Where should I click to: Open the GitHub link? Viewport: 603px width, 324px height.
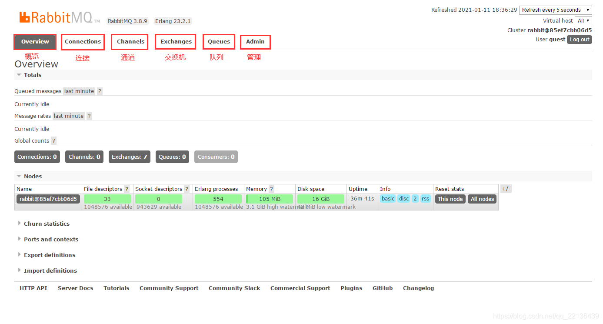pos(383,288)
